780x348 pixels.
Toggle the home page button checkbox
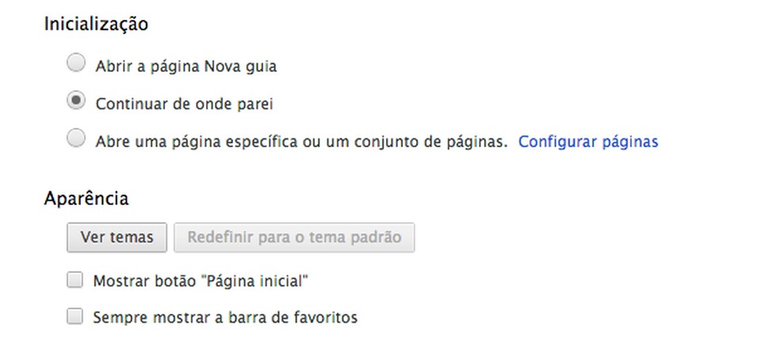(x=75, y=279)
